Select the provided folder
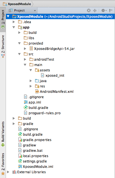The image size is (115, 178). 36,43
